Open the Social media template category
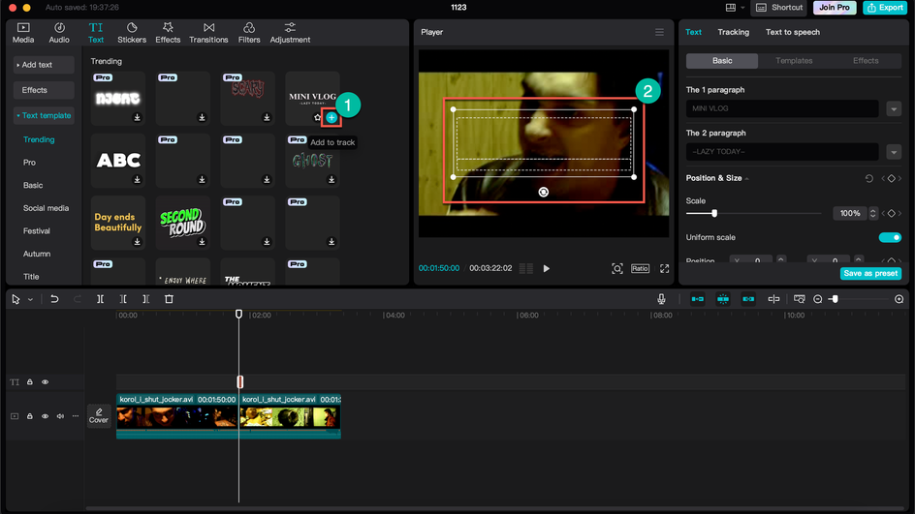 (x=47, y=208)
